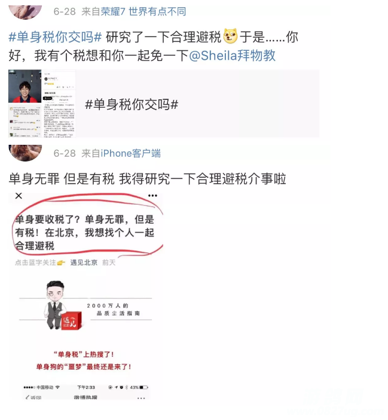Click the second poster's avatar

[x=26, y=153]
